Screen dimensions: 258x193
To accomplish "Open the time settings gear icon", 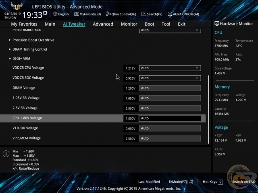I will tap(45, 13).
